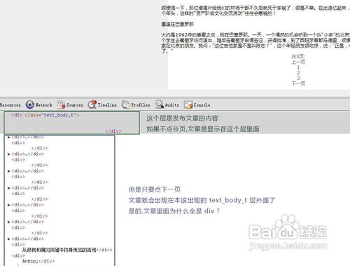Switch to the Sources panel
The image size is (350, 266).
coord(70,105)
